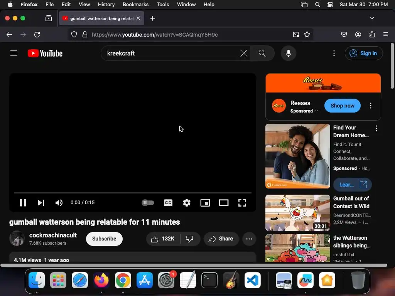Select the gumball watterson tab
The width and height of the screenshot is (395, 296).
pos(101,18)
